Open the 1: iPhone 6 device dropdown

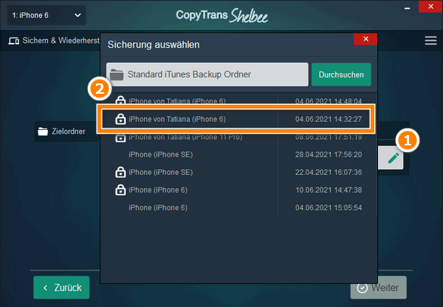point(47,15)
